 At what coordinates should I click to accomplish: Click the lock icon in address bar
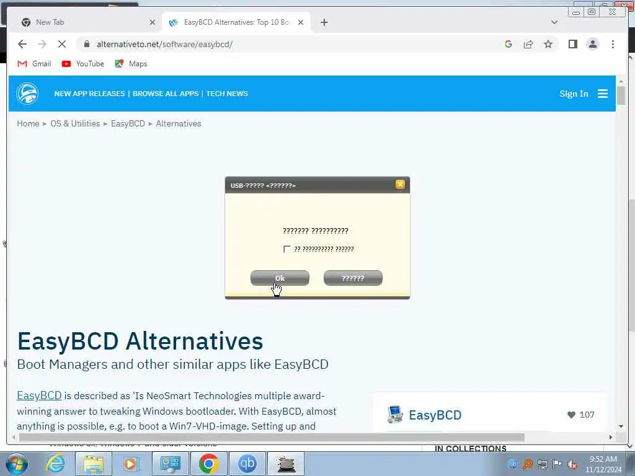(x=86, y=44)
